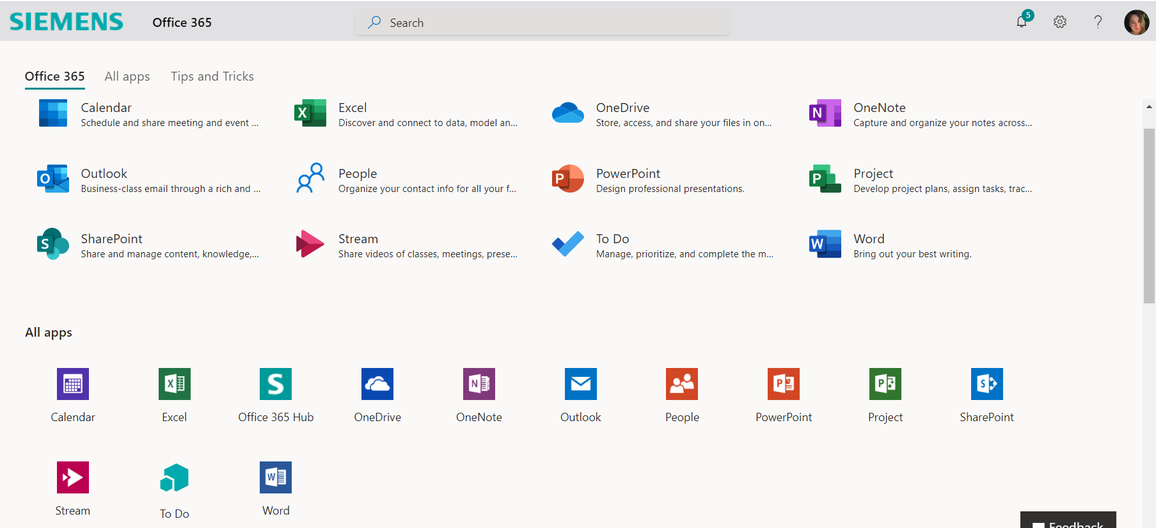
Task: Open the PowerPoint tile in top section
Action: 648,180
